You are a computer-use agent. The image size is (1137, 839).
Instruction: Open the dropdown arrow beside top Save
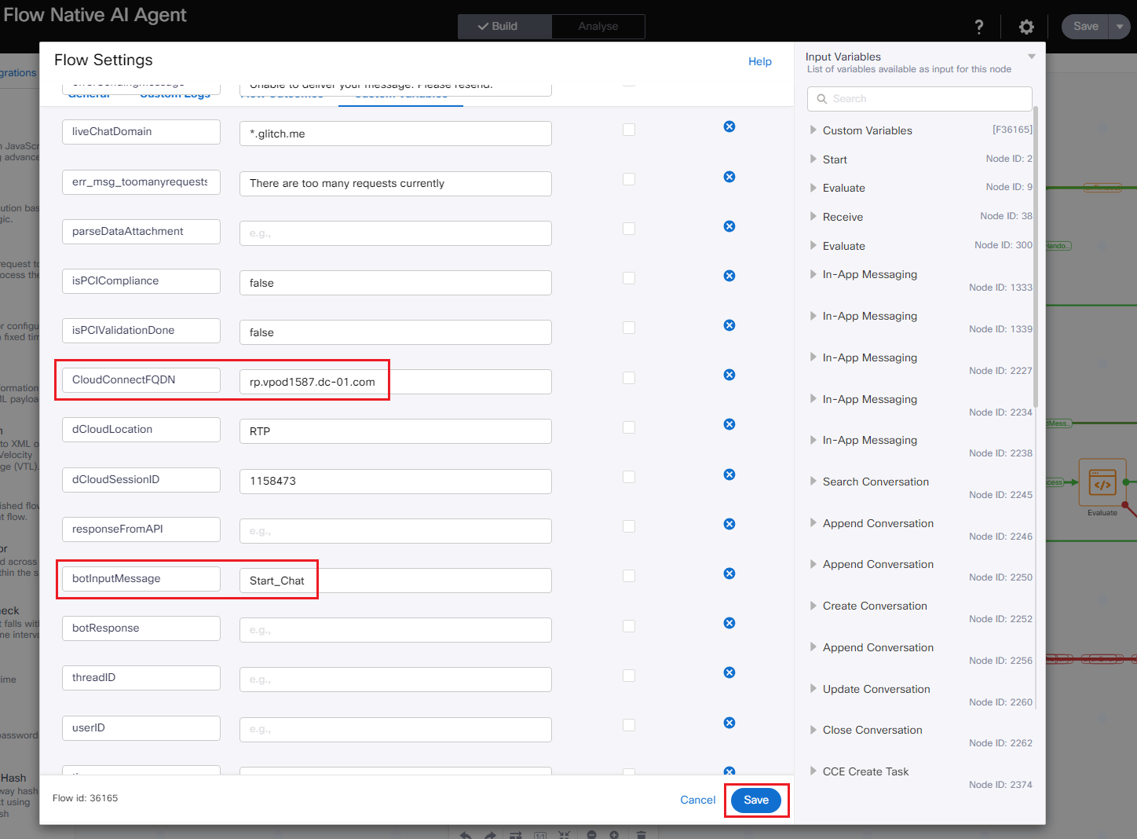tap(1120, 26)
